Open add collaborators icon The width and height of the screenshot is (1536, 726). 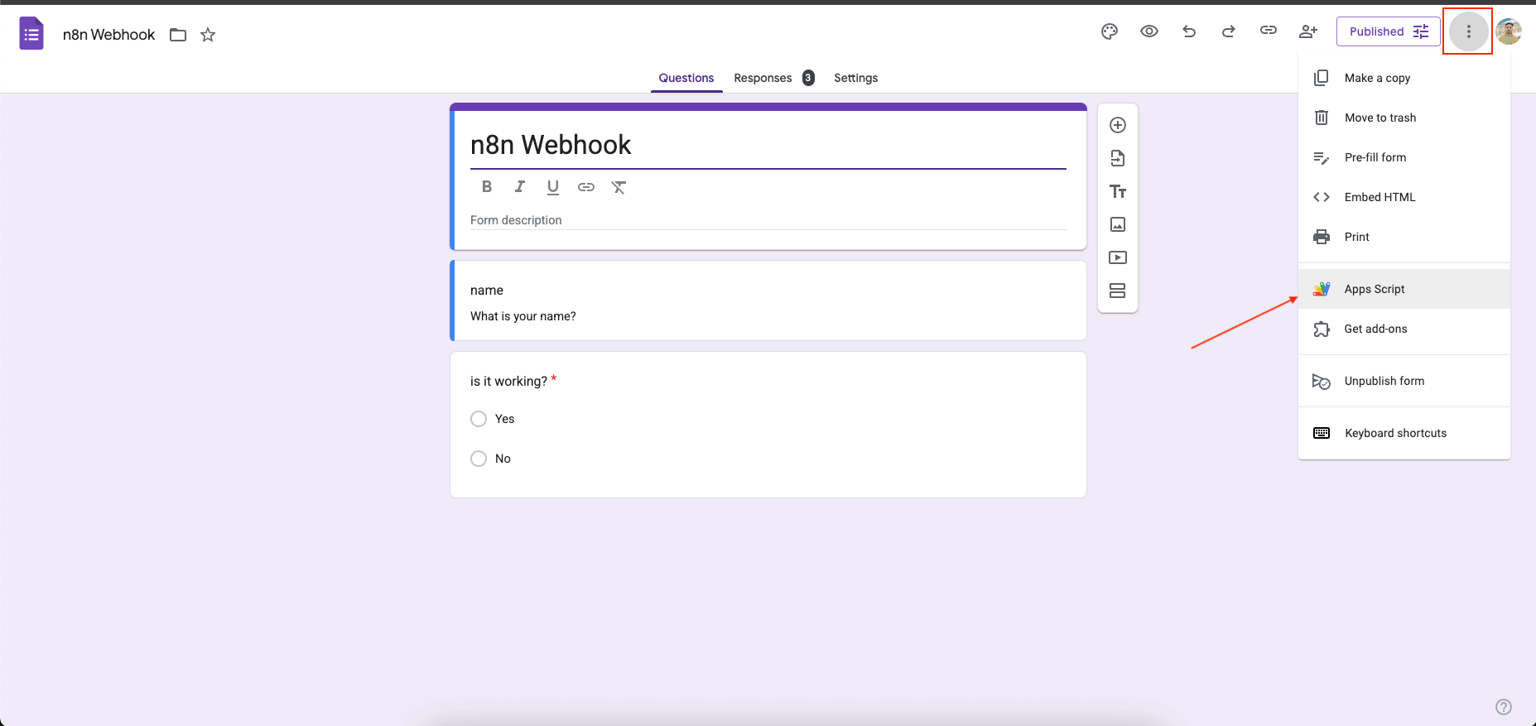[x=1308, y=31]
